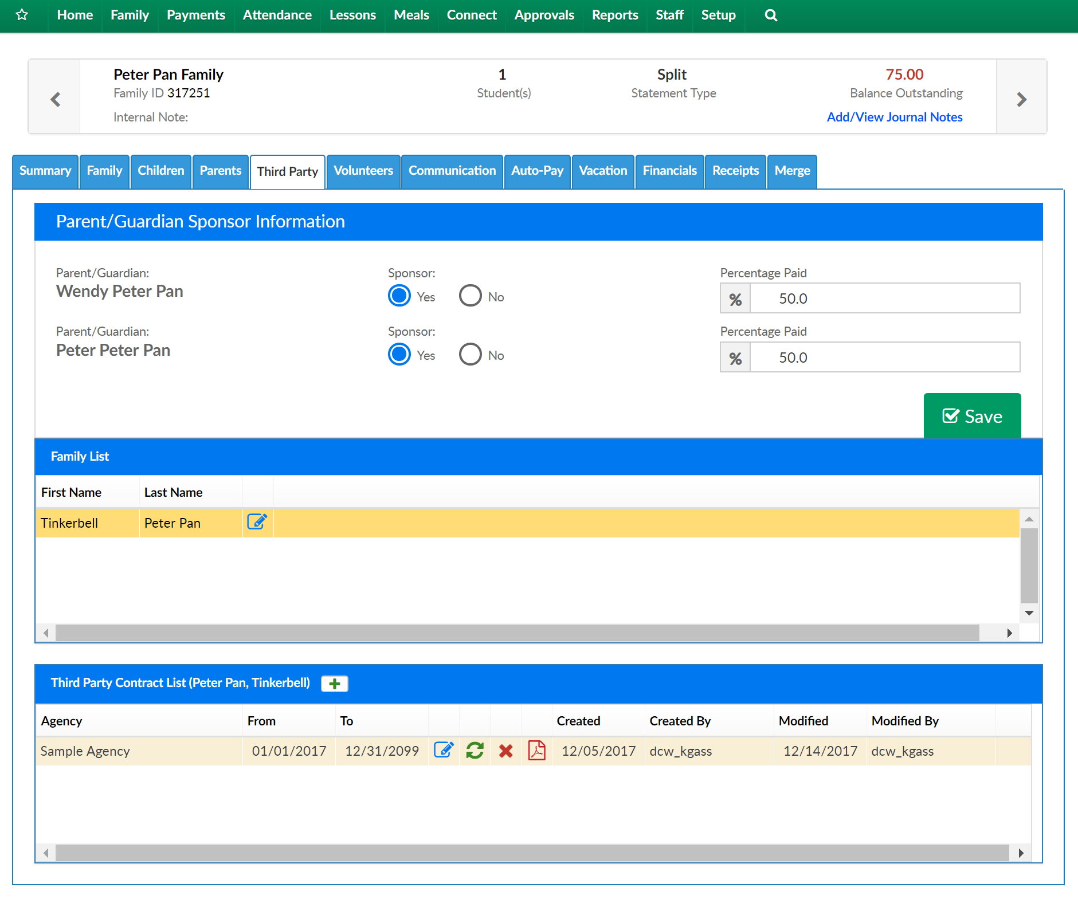
Task: Open Add/View Journal Notes link
Action: click(x=894, y=117)
